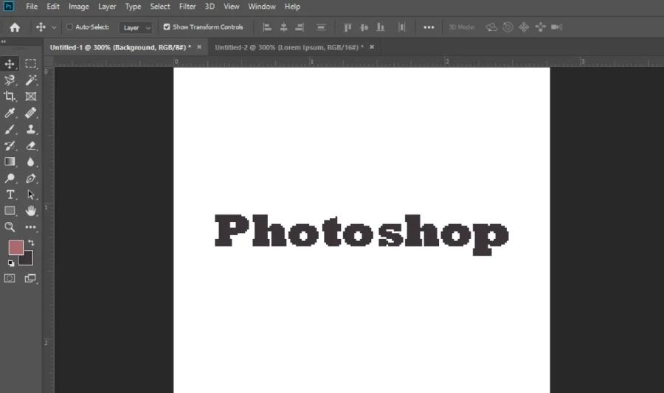664x393 pixels.
Task: Select the Pen tool
Action: pyautogui.click(x=30, y=178)
